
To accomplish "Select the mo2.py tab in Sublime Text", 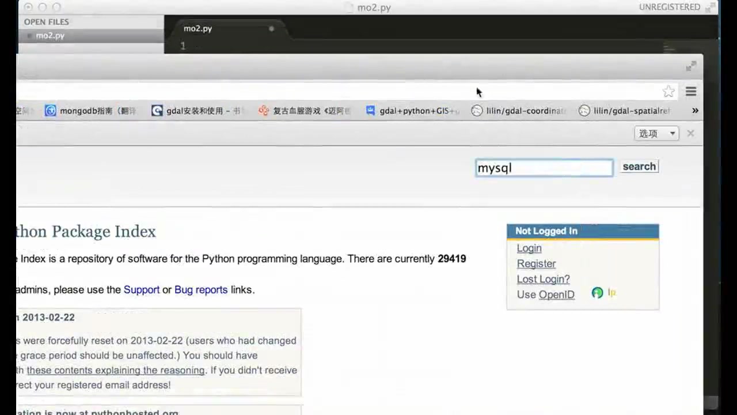I will coord(227,28).
